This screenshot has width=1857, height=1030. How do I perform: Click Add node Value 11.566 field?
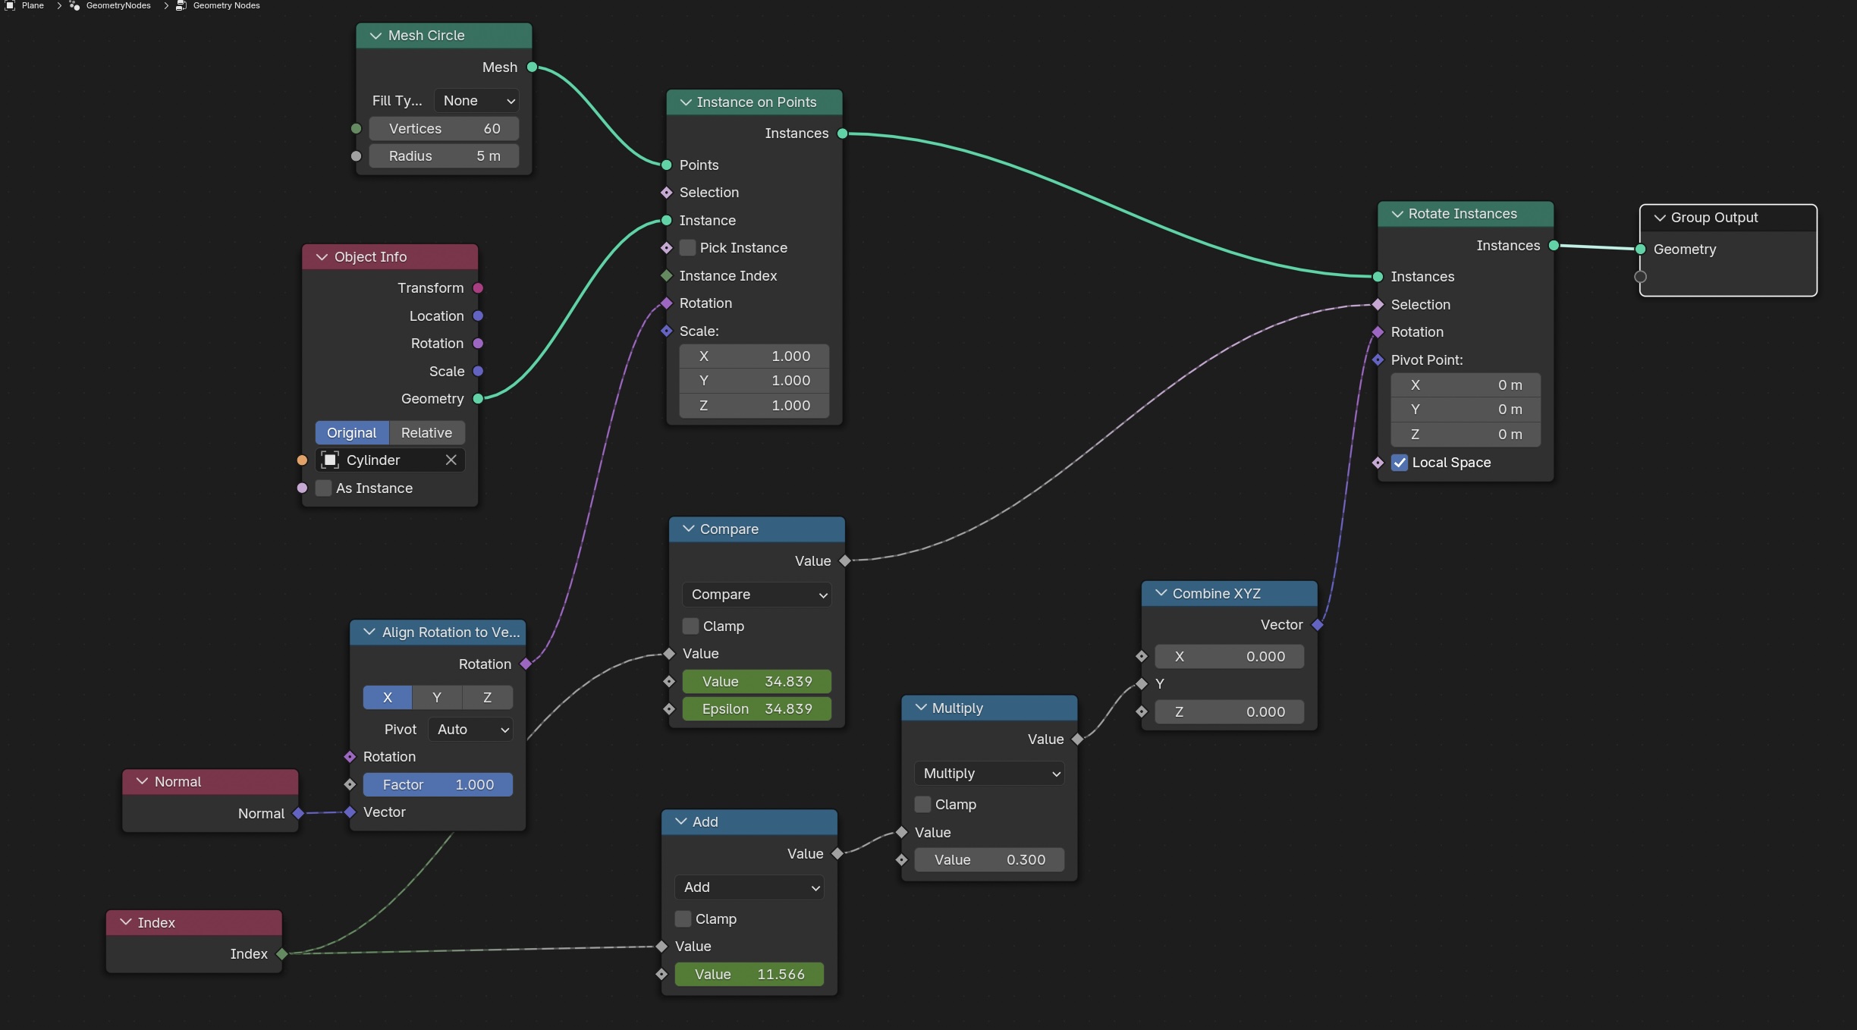(x=749, y=975)
